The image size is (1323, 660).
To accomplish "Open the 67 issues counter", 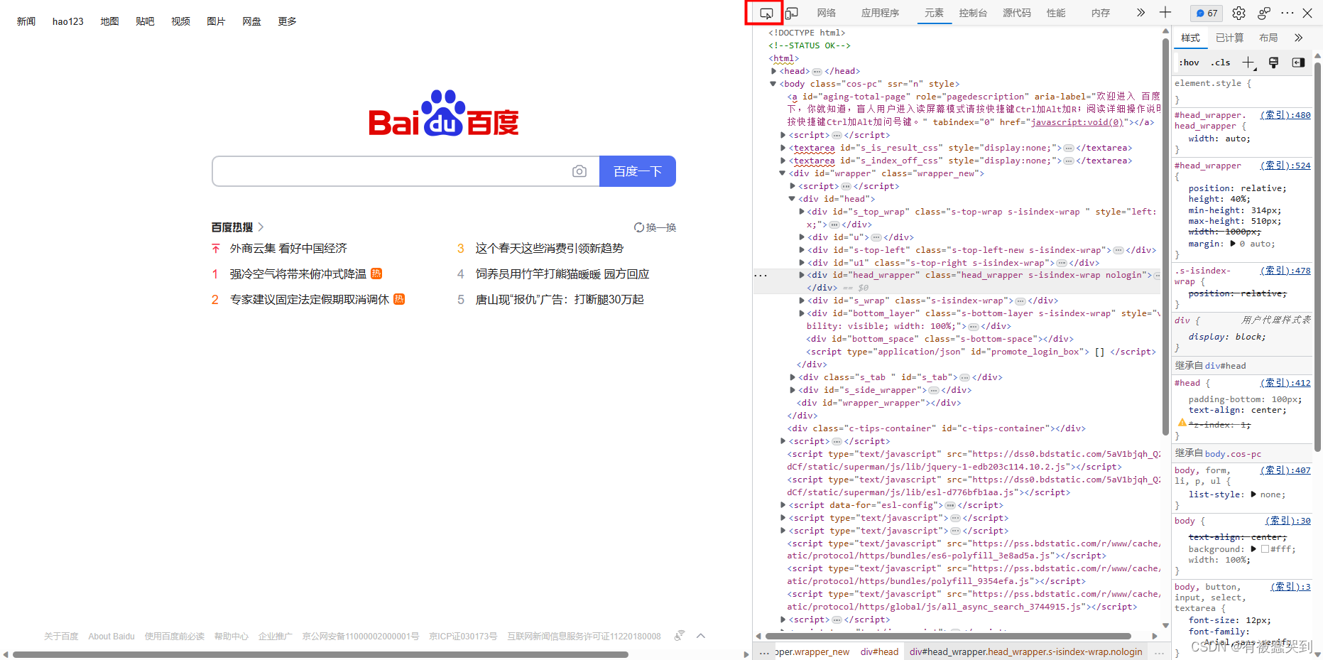I will pos(1207,13).
